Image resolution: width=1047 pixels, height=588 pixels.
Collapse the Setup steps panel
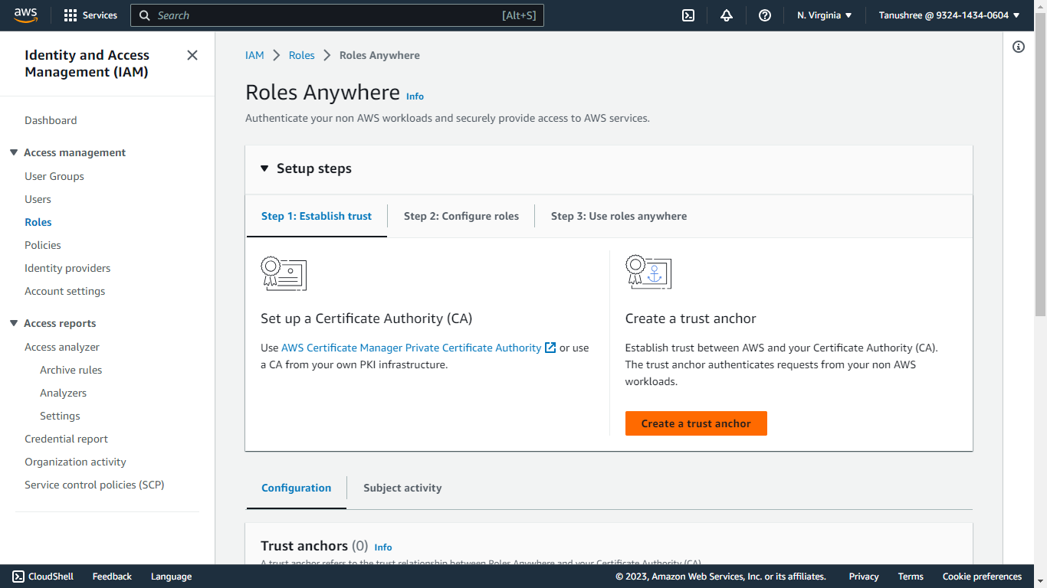click(264, 168)
